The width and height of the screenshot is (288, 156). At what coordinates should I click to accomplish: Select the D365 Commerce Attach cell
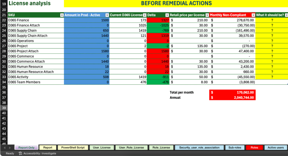36,61
